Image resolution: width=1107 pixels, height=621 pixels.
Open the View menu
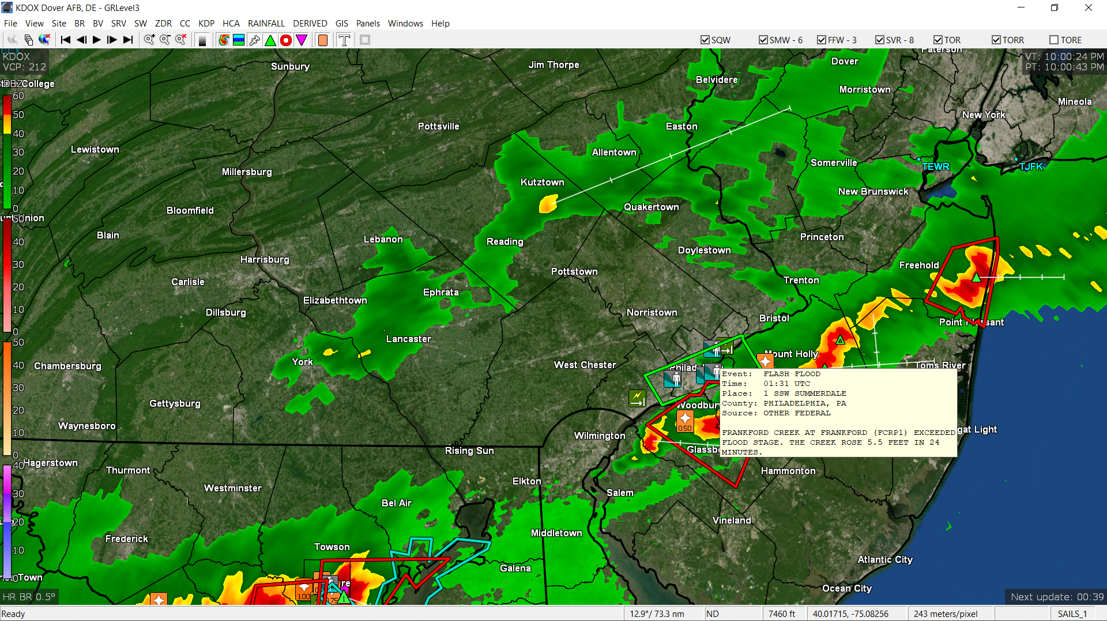[34, 24]
